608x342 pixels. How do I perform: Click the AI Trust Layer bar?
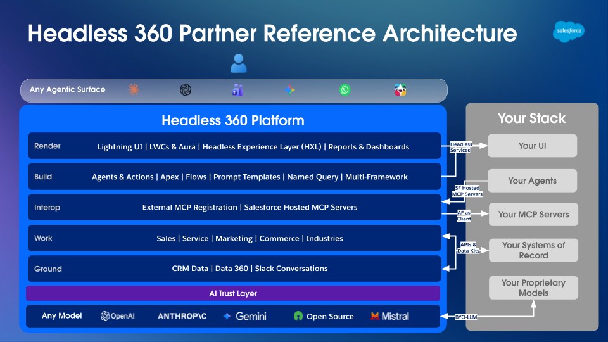click(x=233, y=293)
